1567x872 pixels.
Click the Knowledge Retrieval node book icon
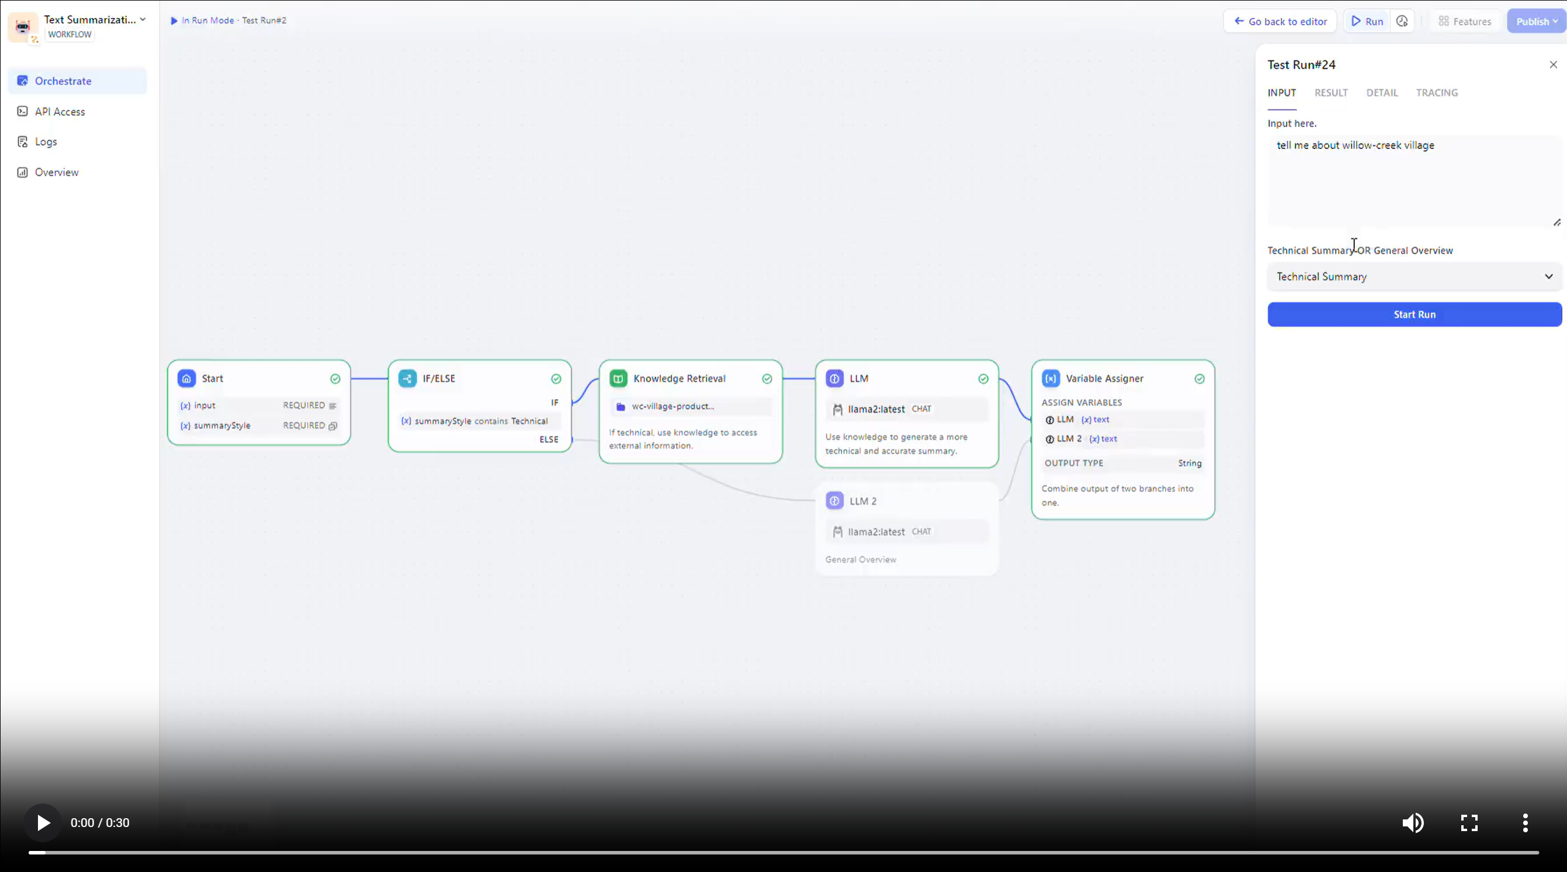pyautogui.click(x=618, y=379)
